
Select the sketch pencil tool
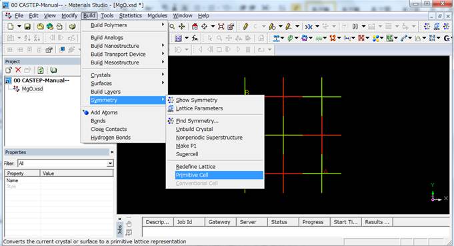[x=245, y=27]
